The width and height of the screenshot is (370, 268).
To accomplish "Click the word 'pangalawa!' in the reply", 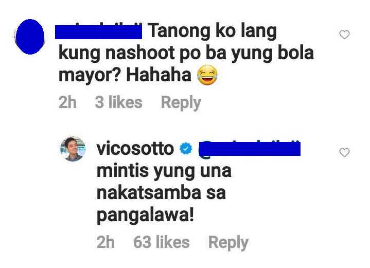I will coord(145,216).
